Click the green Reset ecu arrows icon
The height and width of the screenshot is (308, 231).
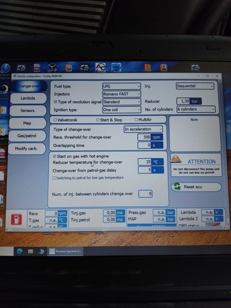tap(177, 187)
